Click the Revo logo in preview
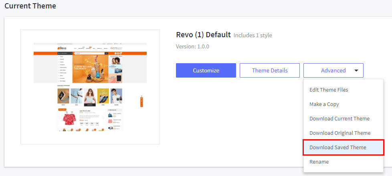Screen dimensions: 392x176 pos(62,48)
